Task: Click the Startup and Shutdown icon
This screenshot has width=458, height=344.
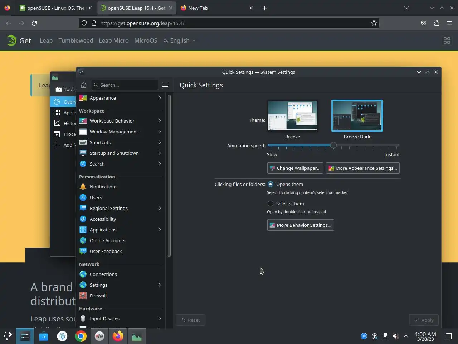Action: 83,153
